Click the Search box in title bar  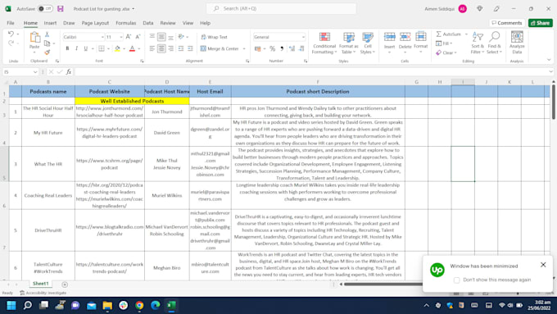point(281,8)
